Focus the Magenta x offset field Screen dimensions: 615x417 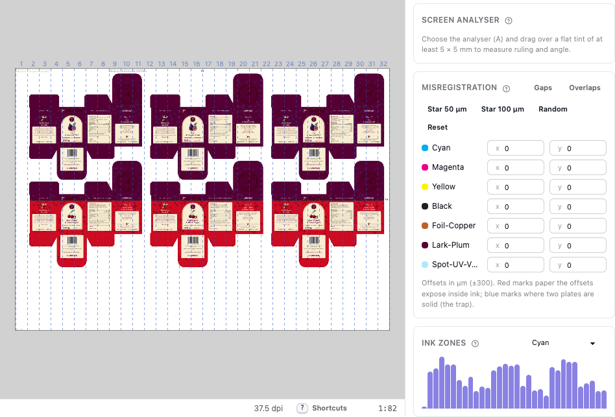click(x=515, y=167)
